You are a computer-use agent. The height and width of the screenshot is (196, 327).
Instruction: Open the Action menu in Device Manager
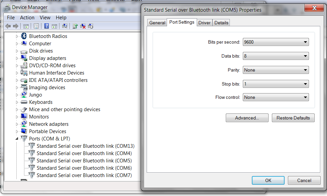pyautogui.click(x=27, y=18)
